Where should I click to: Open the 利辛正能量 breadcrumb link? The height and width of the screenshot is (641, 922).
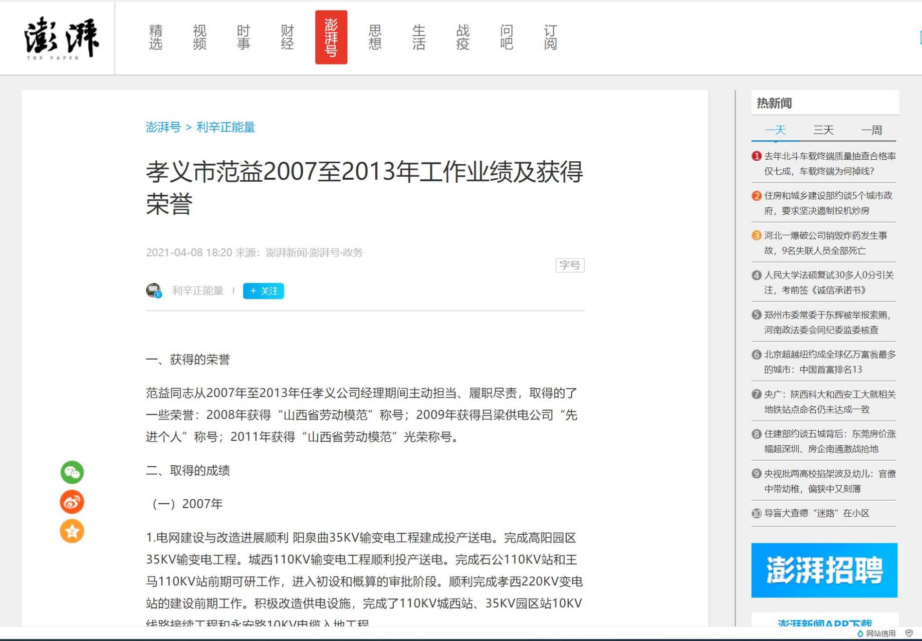pos(225,128)
